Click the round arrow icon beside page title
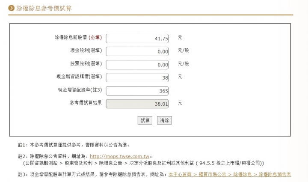308x182 pixels. pos(11,8)
